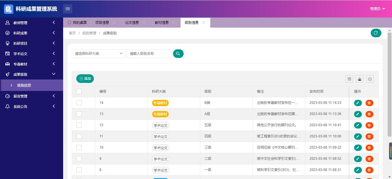
Task: Click the green refresh button
Action: pos(376,33)
